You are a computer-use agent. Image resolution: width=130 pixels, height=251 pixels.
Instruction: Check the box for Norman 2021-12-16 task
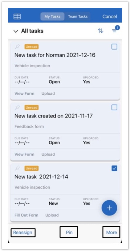tap(114, 47)
